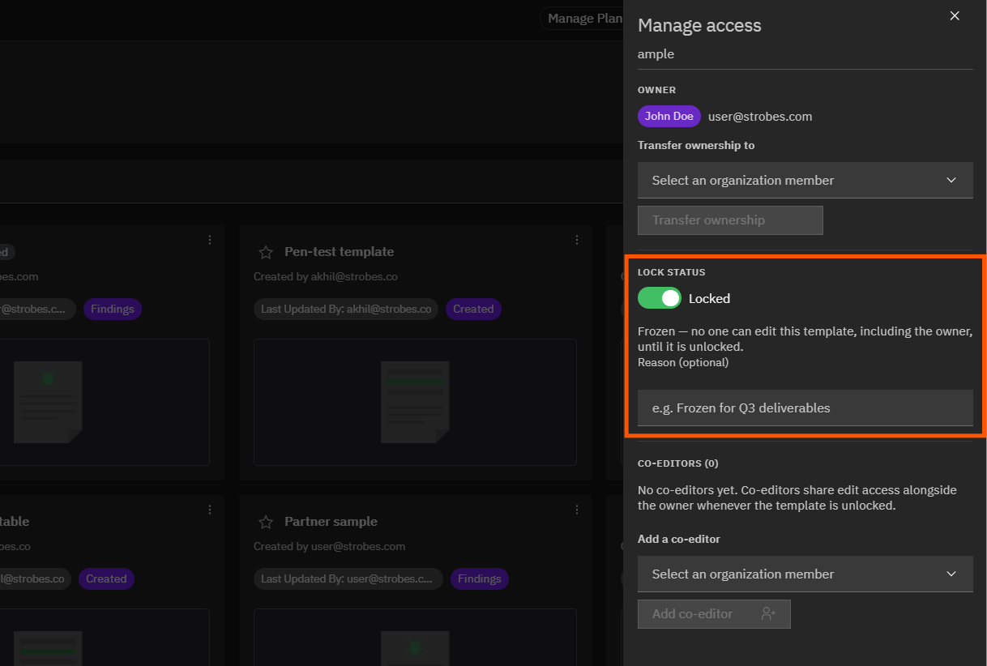Image resolution: width=987 pixels, height=666 pixels.
Task: Click the LOCK STATUS heading
Action: click(672, 272)
